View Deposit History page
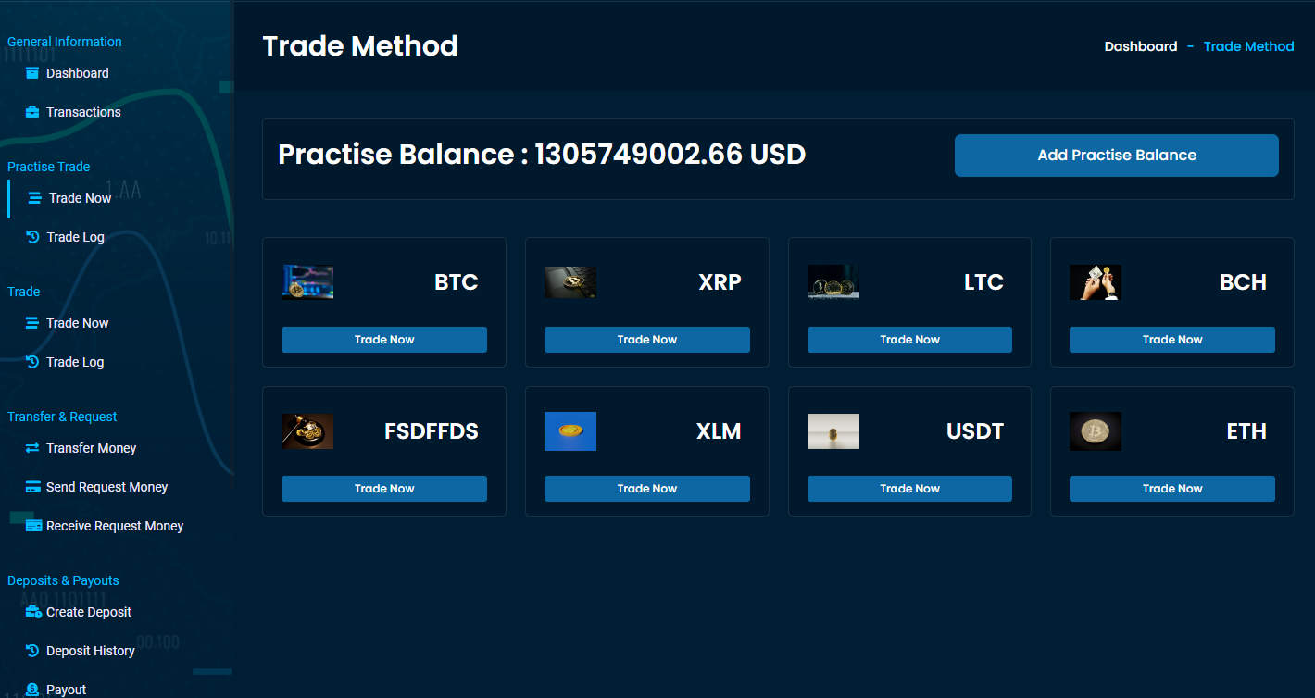1315x698 pixels. 91,651
